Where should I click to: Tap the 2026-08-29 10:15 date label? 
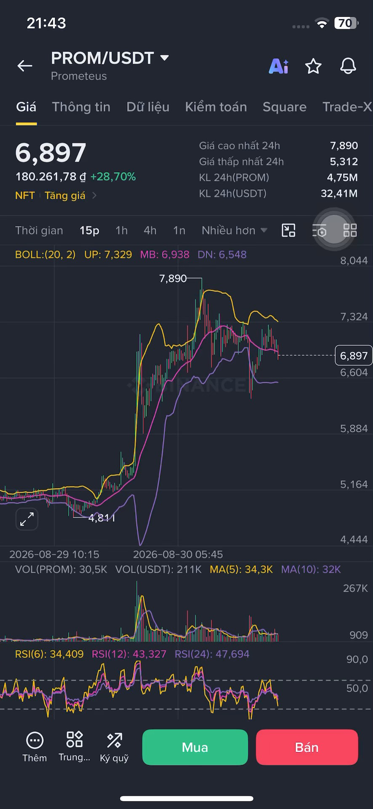pyautogui.click(x=54, y=555)
